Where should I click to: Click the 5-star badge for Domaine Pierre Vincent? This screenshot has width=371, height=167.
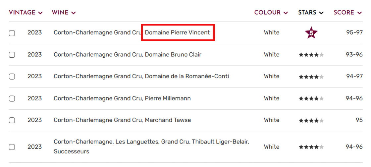coord(311,33)
